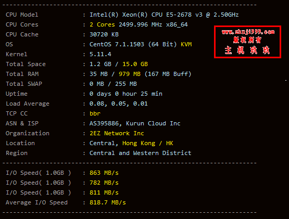289x219 pixels.
Task: Click the yellow KVM virtualization label
Action: 186,44
